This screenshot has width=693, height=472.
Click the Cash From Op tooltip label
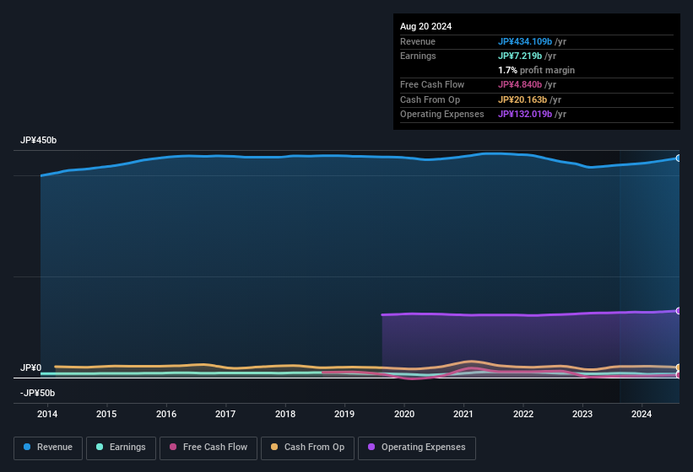[430, 99]
